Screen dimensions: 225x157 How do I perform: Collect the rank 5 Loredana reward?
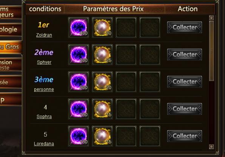coord(185,136)
